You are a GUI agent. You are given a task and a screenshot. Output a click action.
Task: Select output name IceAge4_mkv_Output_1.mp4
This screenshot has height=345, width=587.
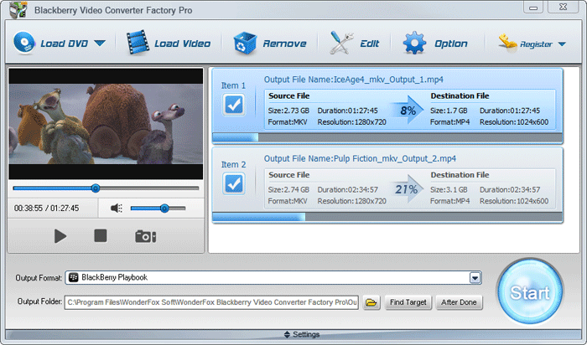pos(388,80)
